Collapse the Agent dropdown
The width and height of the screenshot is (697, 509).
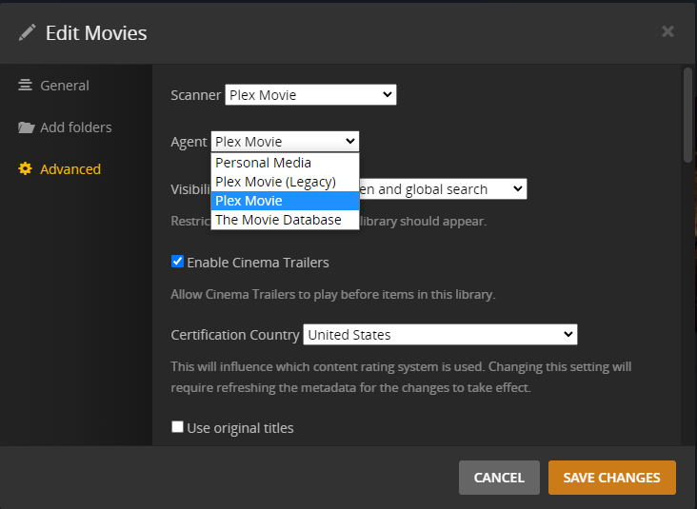(285, 142)
